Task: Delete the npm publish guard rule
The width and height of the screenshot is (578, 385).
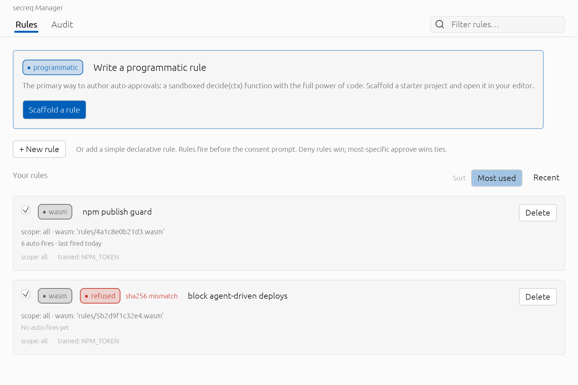Action: tap(538, 213)
